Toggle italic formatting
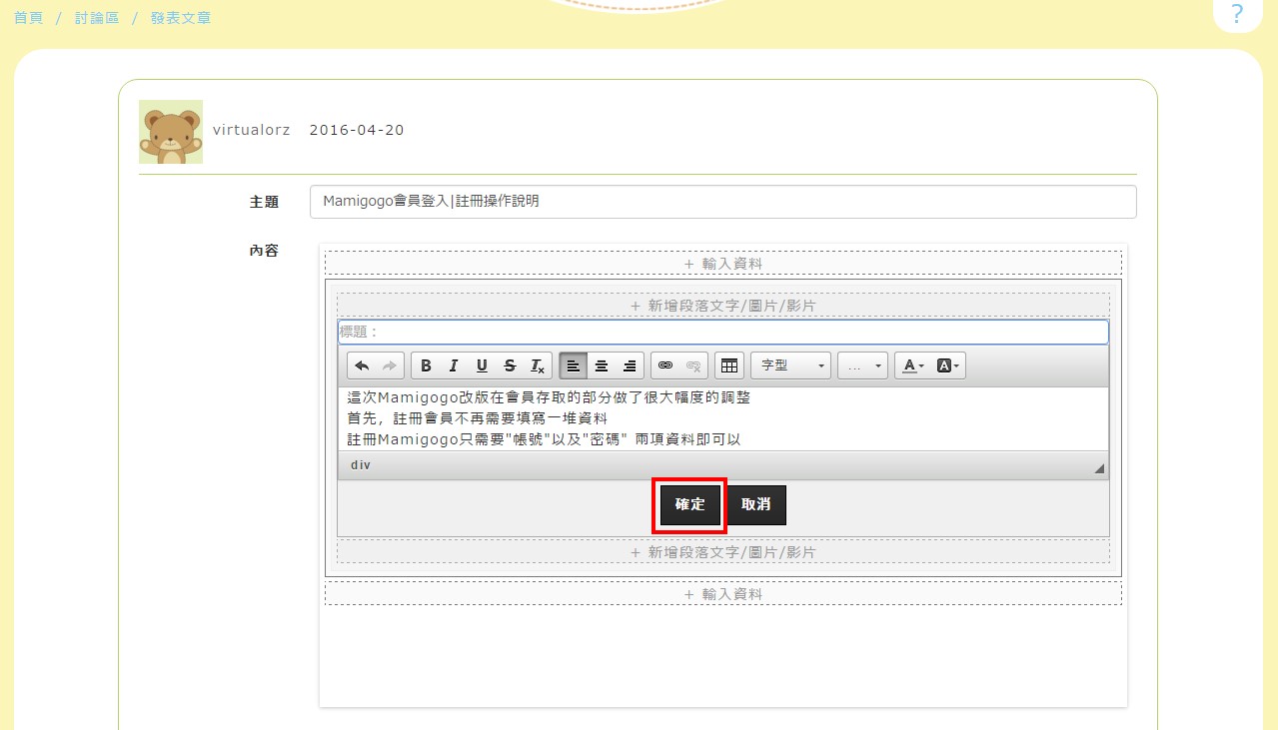The height and width of the screenshot is (730, 1278). point(454,365)
